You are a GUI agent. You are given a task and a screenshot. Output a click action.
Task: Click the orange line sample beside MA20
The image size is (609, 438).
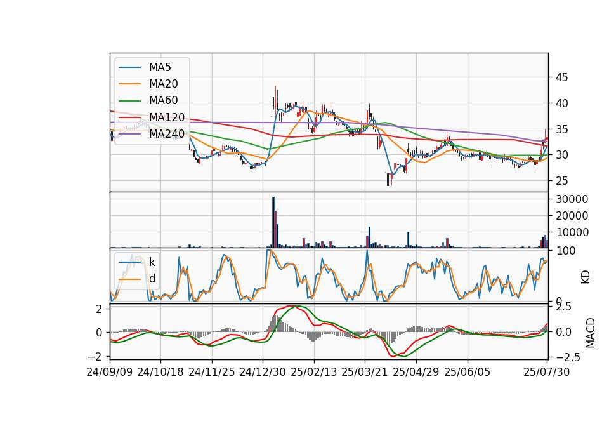click(x=129, y=84)
